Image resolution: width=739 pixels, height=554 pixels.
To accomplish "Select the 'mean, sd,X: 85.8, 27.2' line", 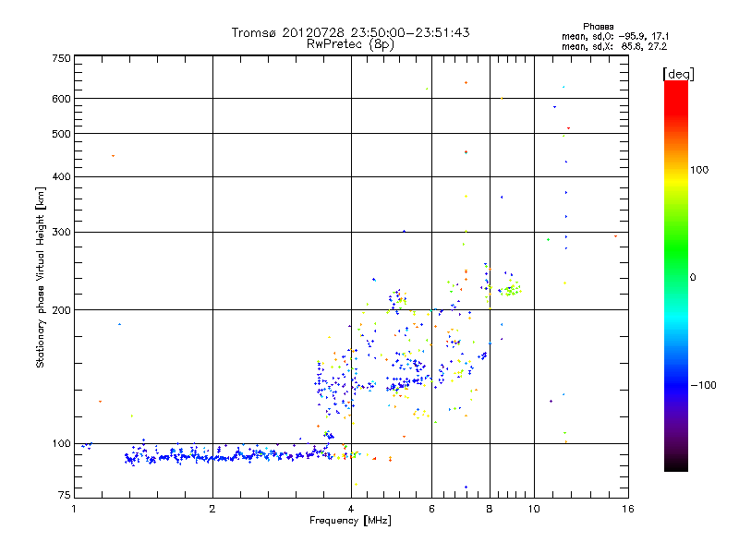I will click(x=614, y=46).
